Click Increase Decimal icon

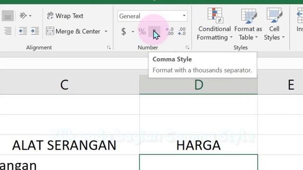(169, 31)
